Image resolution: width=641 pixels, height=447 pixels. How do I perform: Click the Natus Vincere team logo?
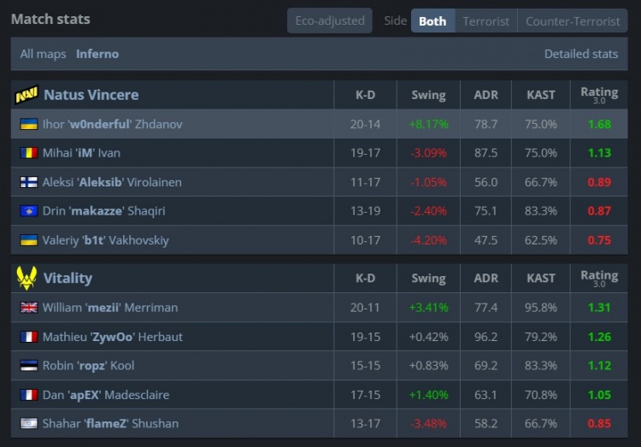click(x=26, y=95)
